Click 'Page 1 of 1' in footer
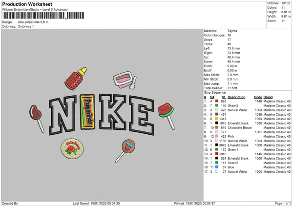The height and width of the screenshot is (207, 293). pos(283,203)
